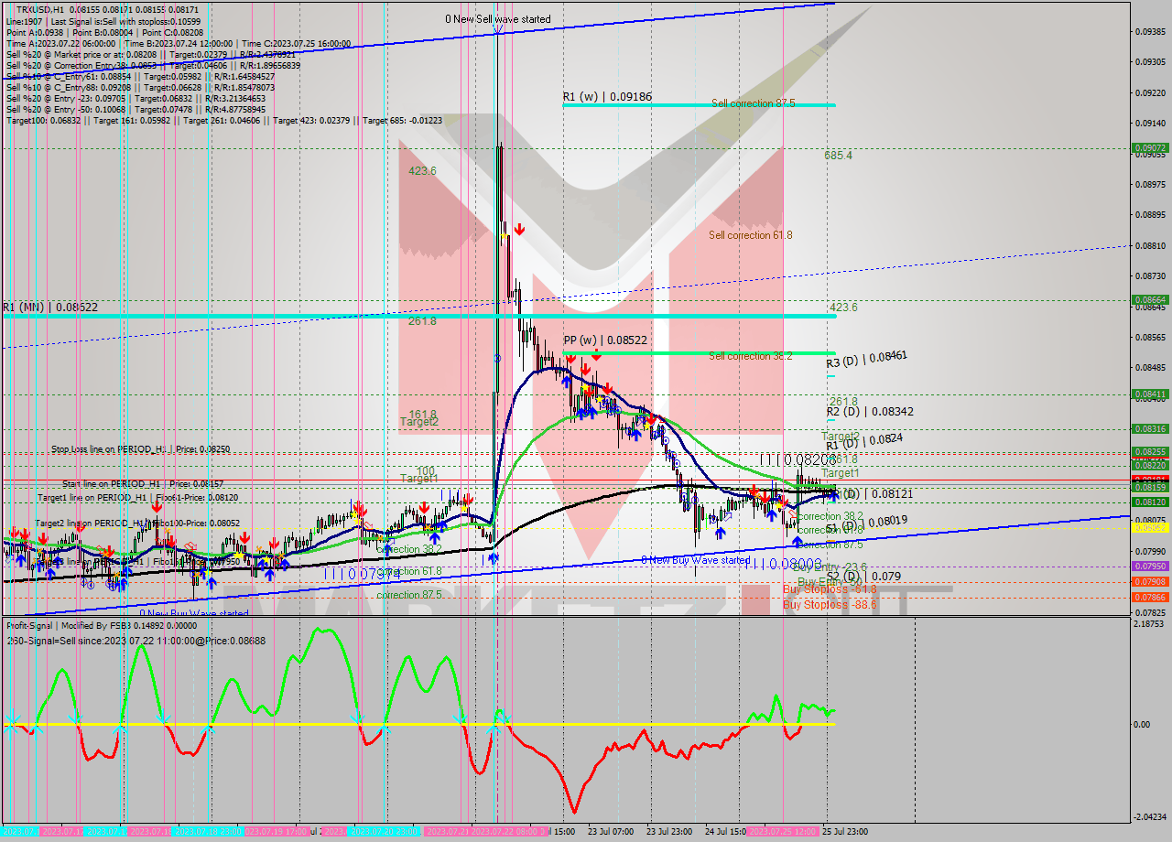1172x842 pixels.
Task: Select the "0 New Buy Wave started" text label
Action: click(696, 560)
